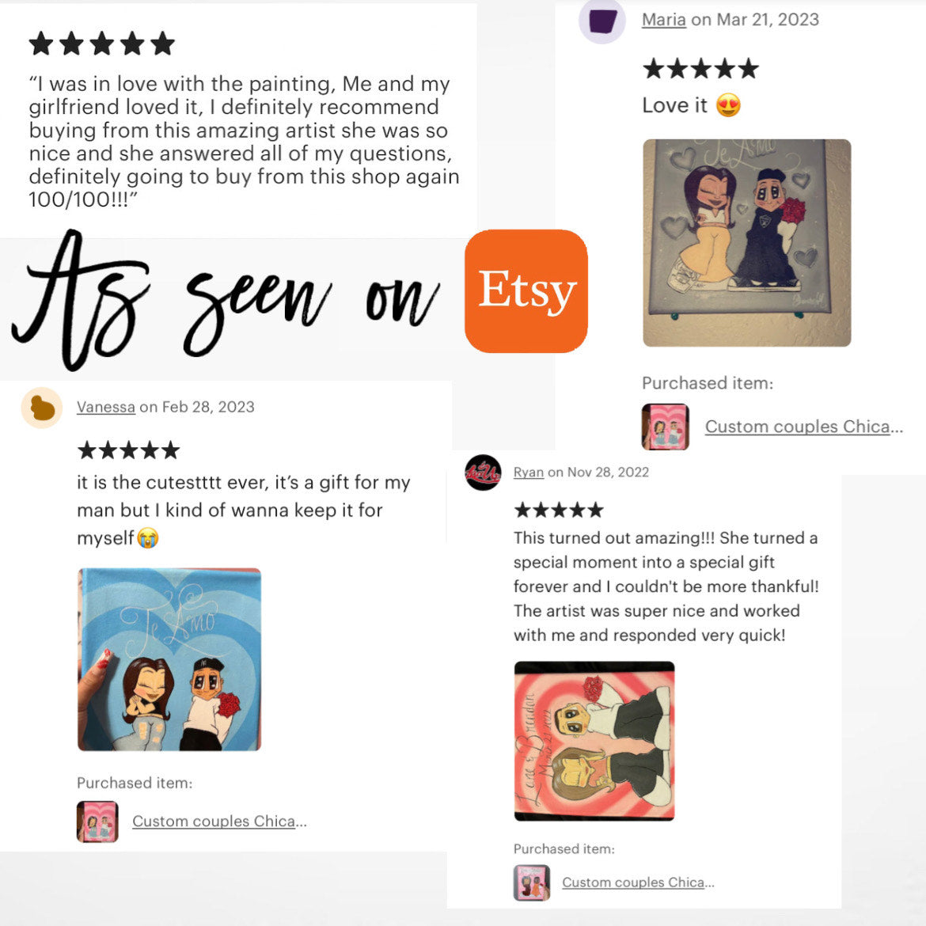Click the Maria reviewer name link
The image size is (926, 926).
(x=664, y=20)
